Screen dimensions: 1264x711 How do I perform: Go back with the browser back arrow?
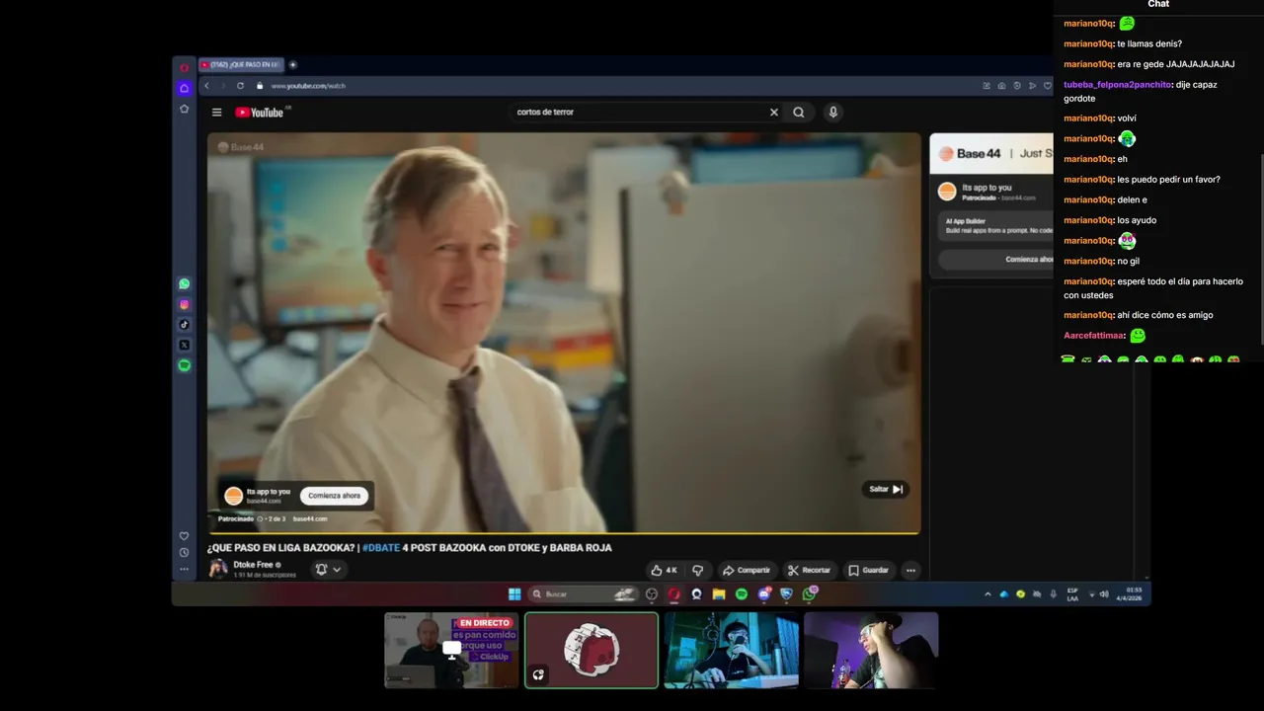[206, 86]
